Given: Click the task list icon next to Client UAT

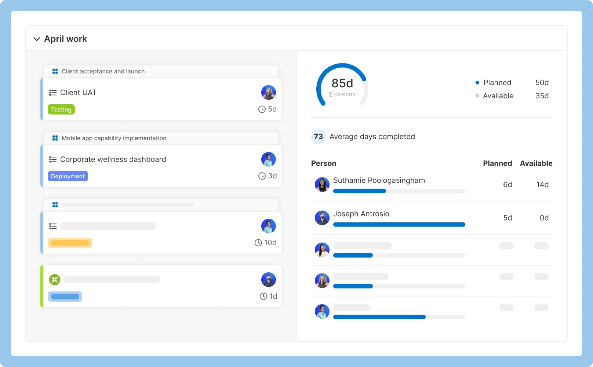Looking at the screenshot, I should (53, 93).
